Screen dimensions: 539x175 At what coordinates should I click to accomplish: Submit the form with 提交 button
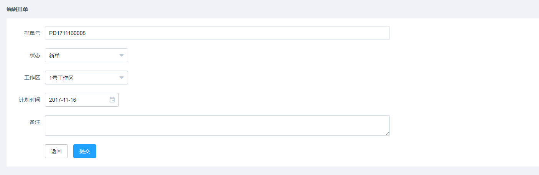(85, 151)
